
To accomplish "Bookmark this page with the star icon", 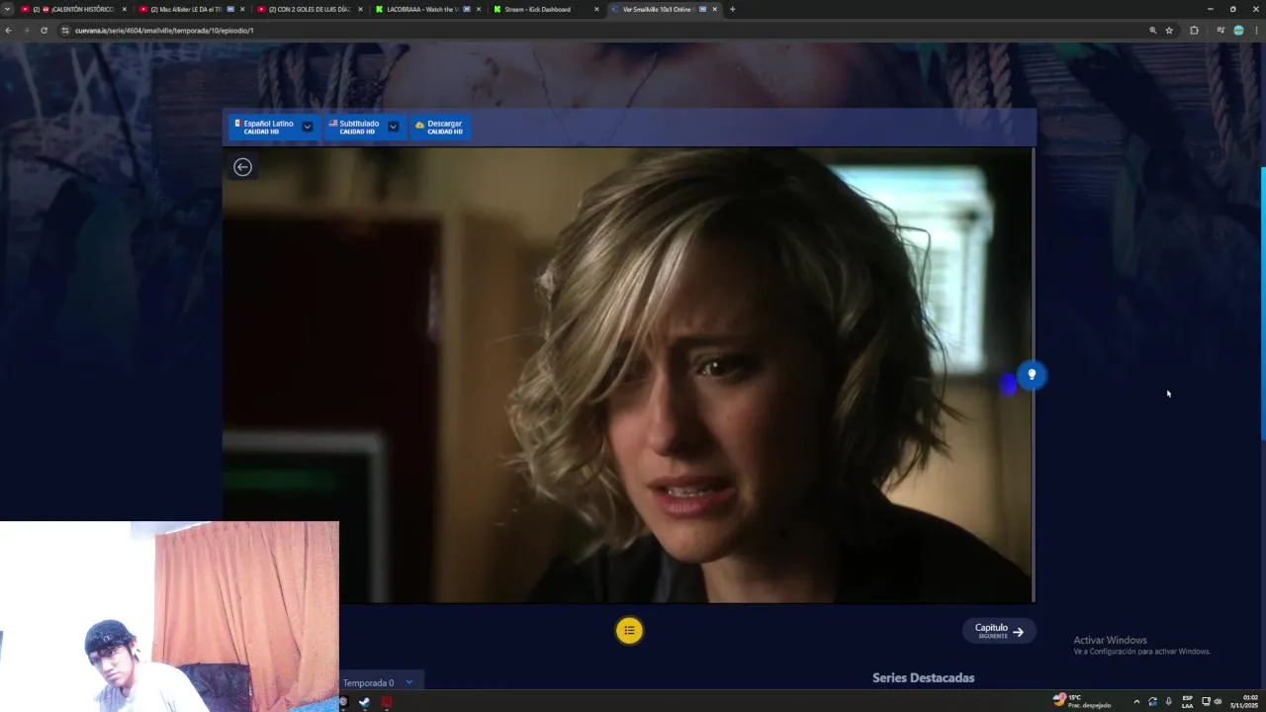I will [1169, 31].
